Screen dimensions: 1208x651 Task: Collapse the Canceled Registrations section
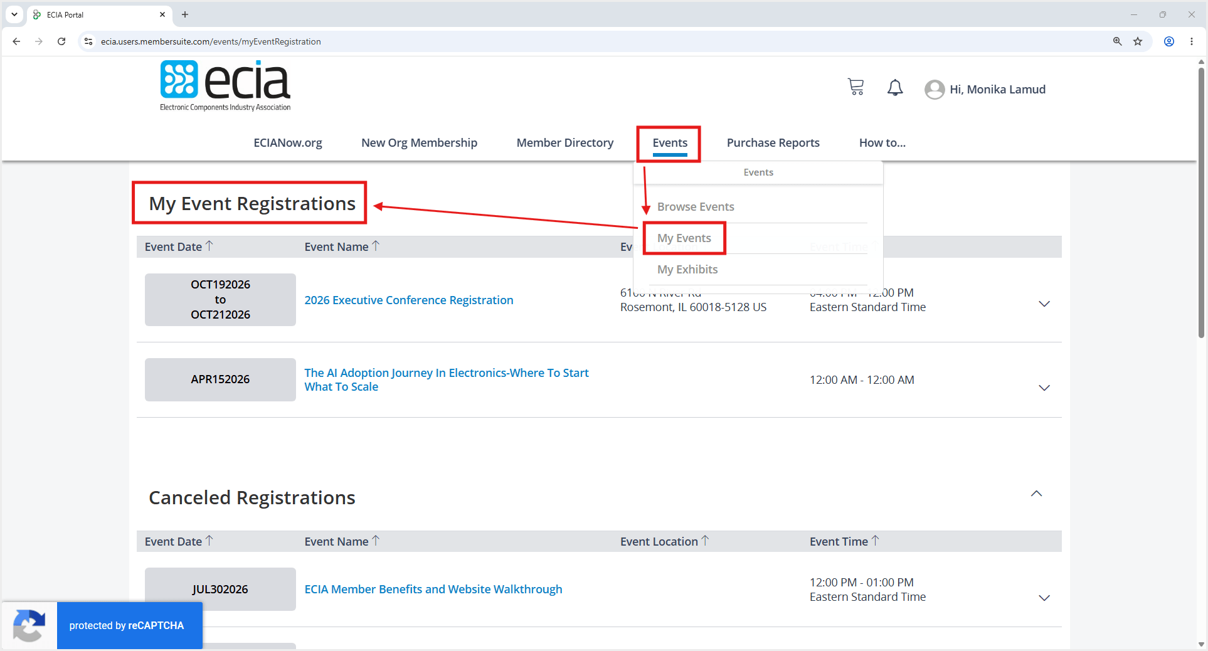pos(1037,494)
